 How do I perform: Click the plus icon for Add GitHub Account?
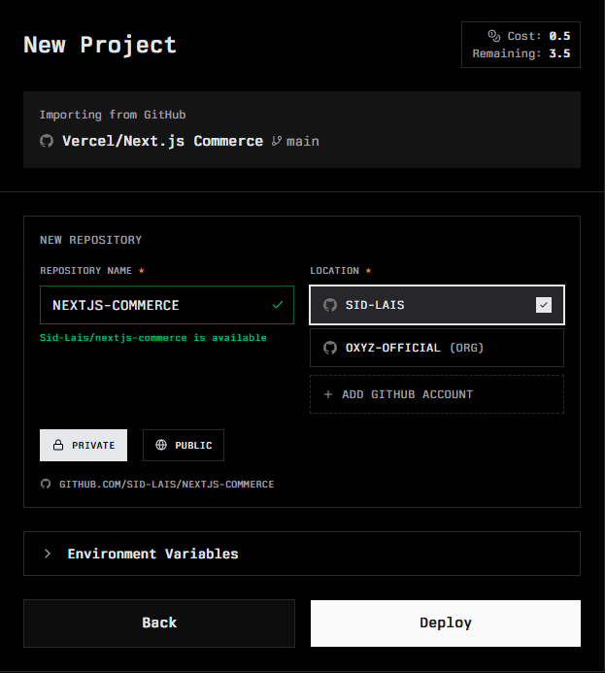(x=328, y=394)
